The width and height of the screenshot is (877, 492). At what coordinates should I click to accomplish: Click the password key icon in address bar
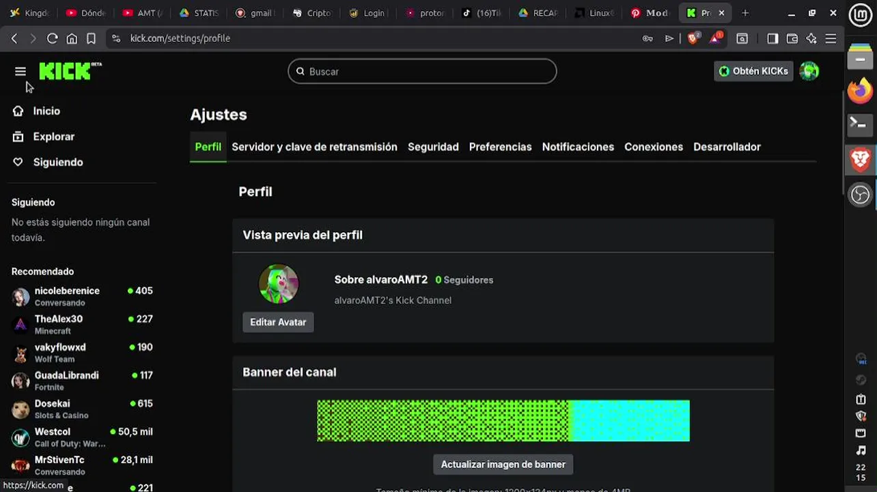click(x=648, y=38)
